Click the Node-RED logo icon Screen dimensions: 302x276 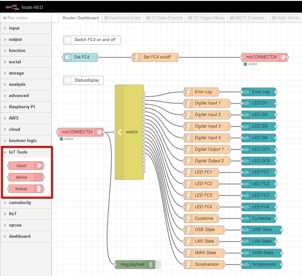point(12,7)
